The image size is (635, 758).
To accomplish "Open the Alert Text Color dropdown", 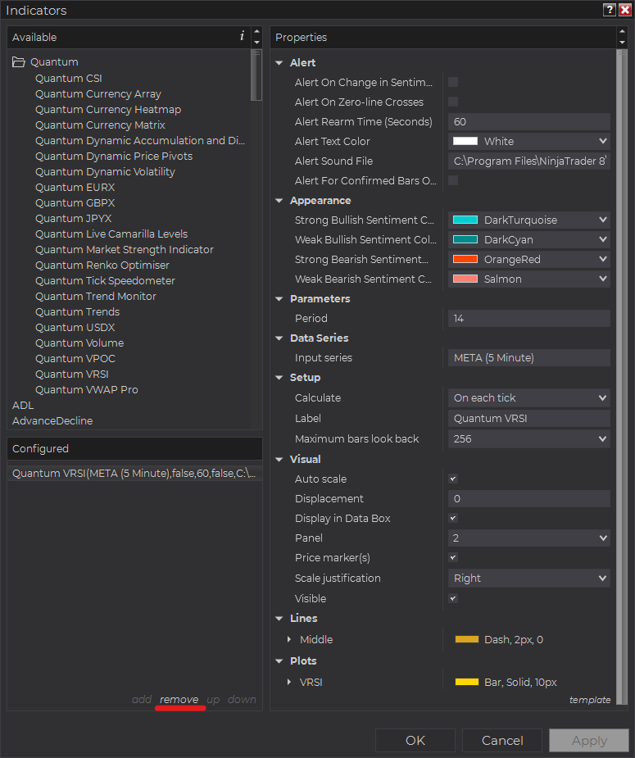I will 529,141.
